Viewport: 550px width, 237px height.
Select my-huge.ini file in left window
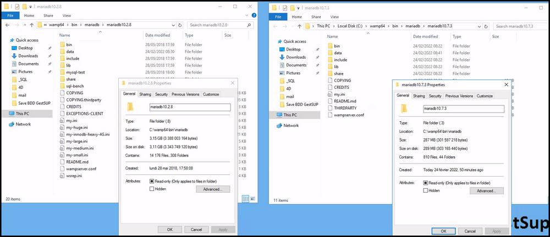(77, 127)
